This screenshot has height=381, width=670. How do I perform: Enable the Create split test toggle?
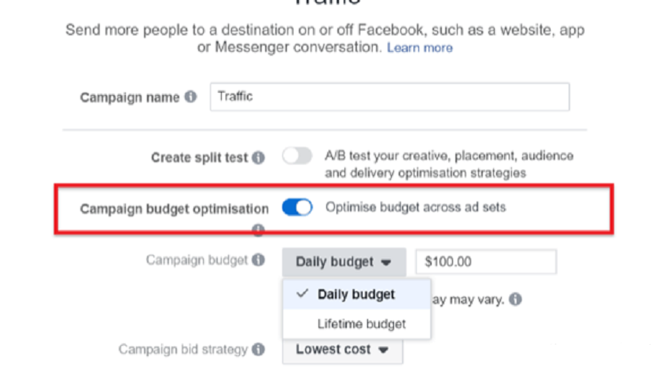coord(297,156)
